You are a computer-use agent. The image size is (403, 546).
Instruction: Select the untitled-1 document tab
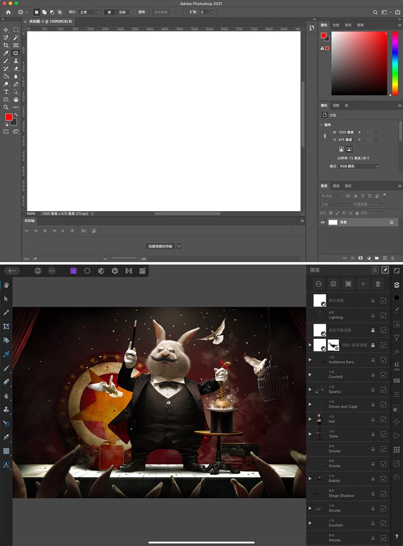[50, 22]
